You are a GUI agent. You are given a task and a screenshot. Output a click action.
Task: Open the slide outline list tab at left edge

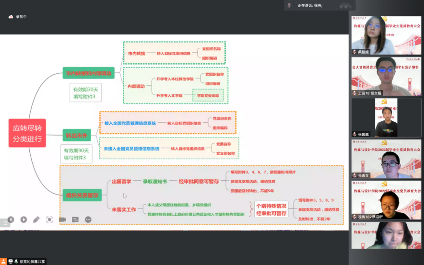(4, 223)
